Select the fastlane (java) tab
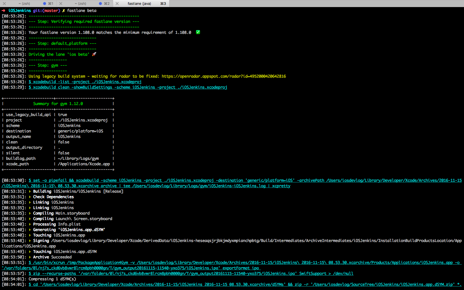 (x=141, y=4)
